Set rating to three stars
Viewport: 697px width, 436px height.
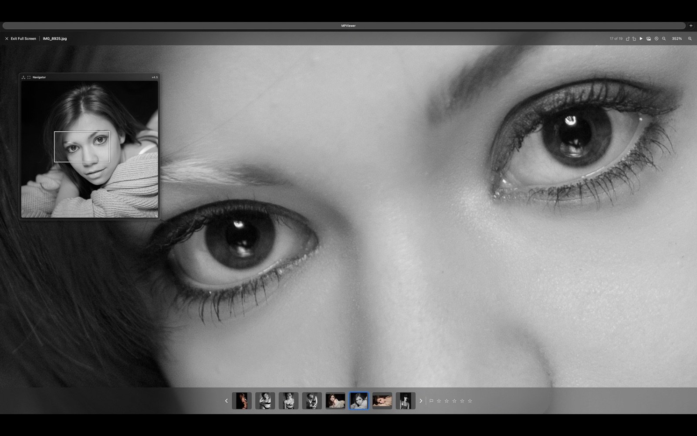(454, 401)
